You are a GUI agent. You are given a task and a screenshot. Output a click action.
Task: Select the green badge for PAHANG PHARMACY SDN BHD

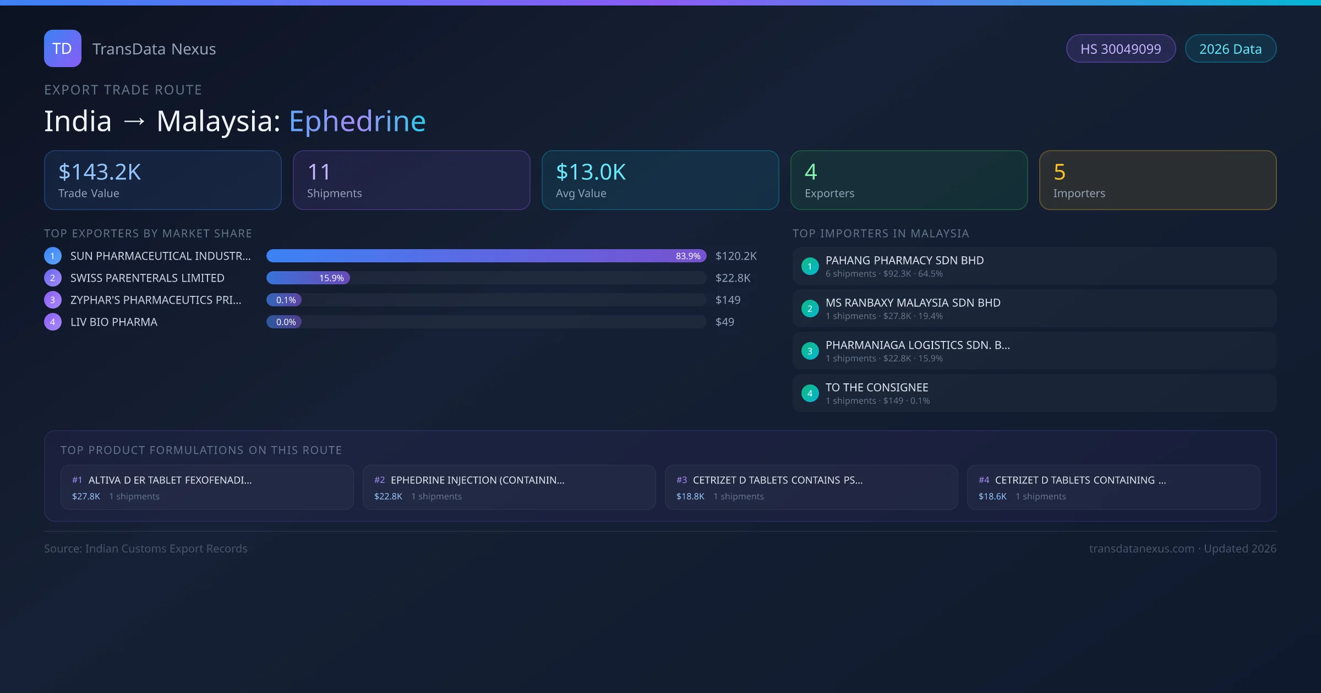[810, 266]
